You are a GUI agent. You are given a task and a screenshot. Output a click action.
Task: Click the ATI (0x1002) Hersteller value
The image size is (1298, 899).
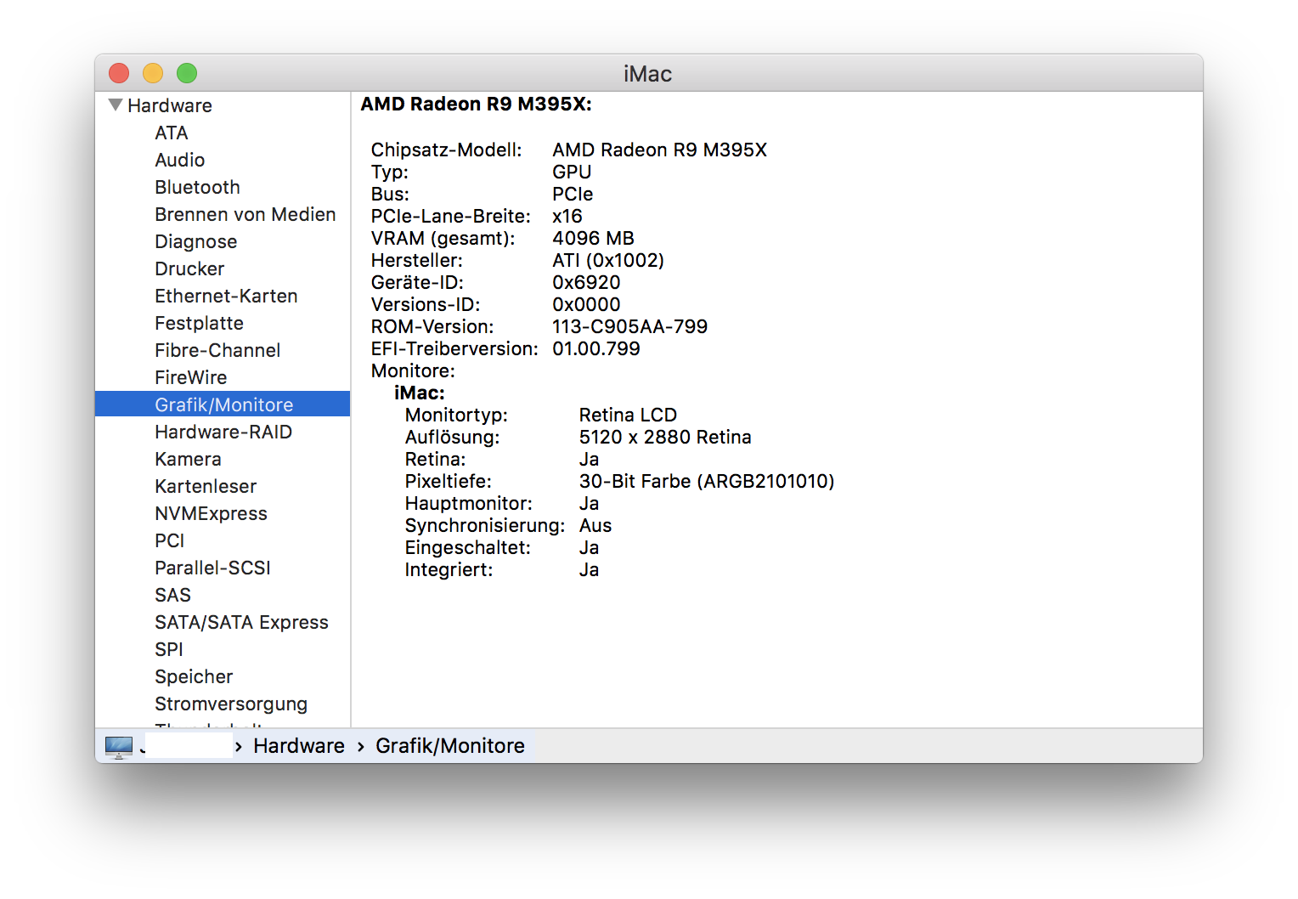pos(608,260)
